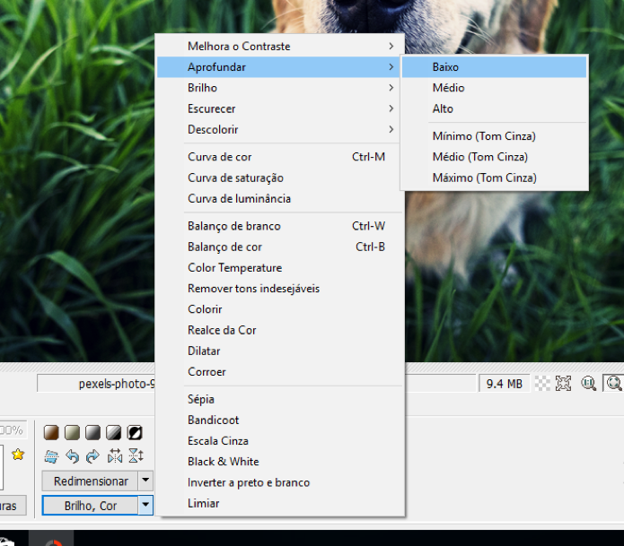
Task: Open the fullscreen view with the four-arrows icon
Action: pyautogui.click(x=563, y=384)
